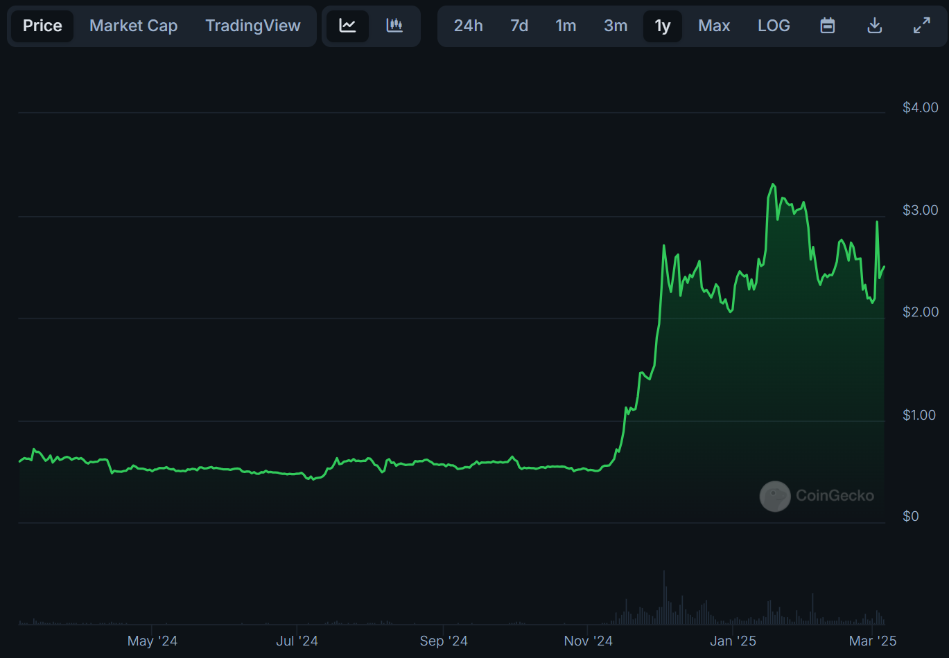Click the $0 axis label
The image size is (949, 658).
coord(910,516)
